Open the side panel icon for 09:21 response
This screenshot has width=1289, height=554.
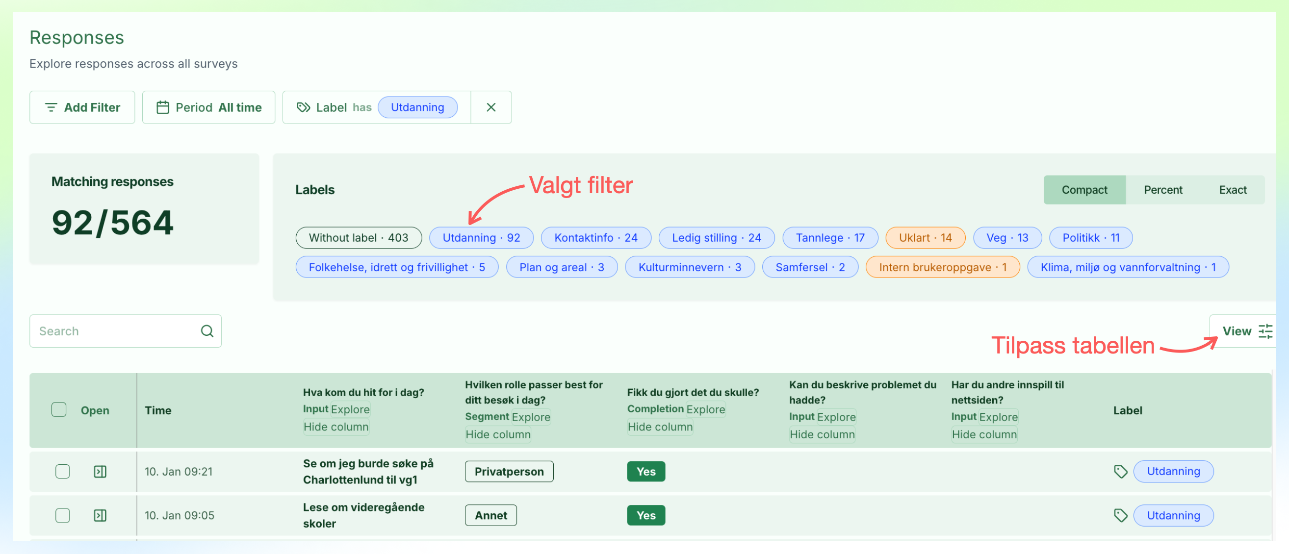tap(100, 472)
